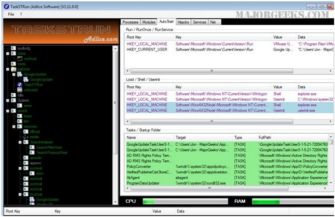This screenshot has width=335, height=217.
Task: Click the vmtoolsd VM icon in tree
Action: [19, 90]
